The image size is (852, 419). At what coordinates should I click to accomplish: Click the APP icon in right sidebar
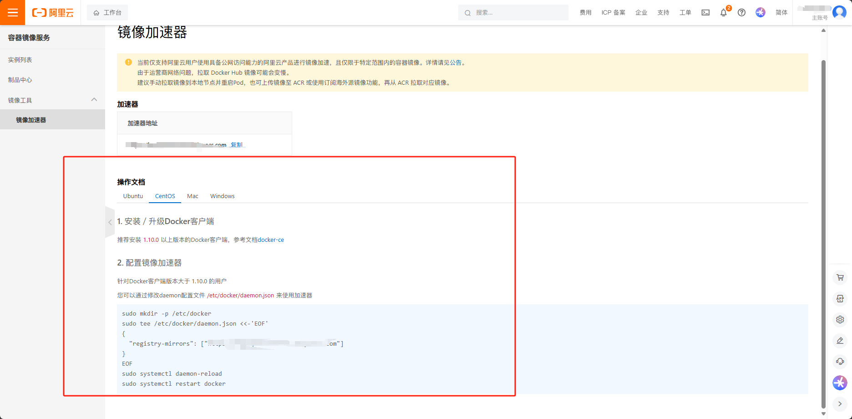pyautogui.click(x=840, y=298)
